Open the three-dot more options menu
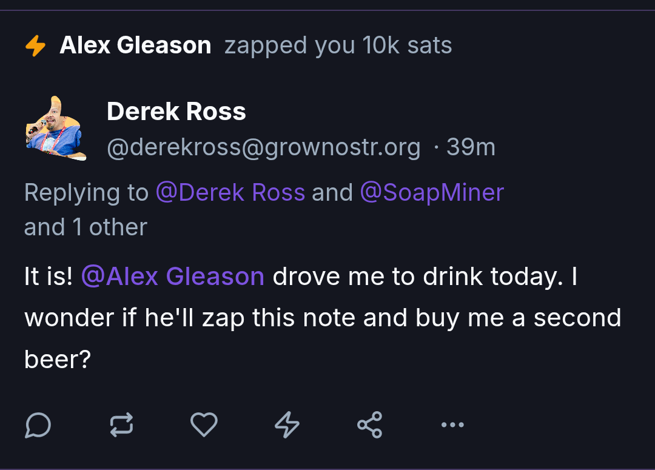The height and width of the screenshot is (470, 655). point(452,425)
